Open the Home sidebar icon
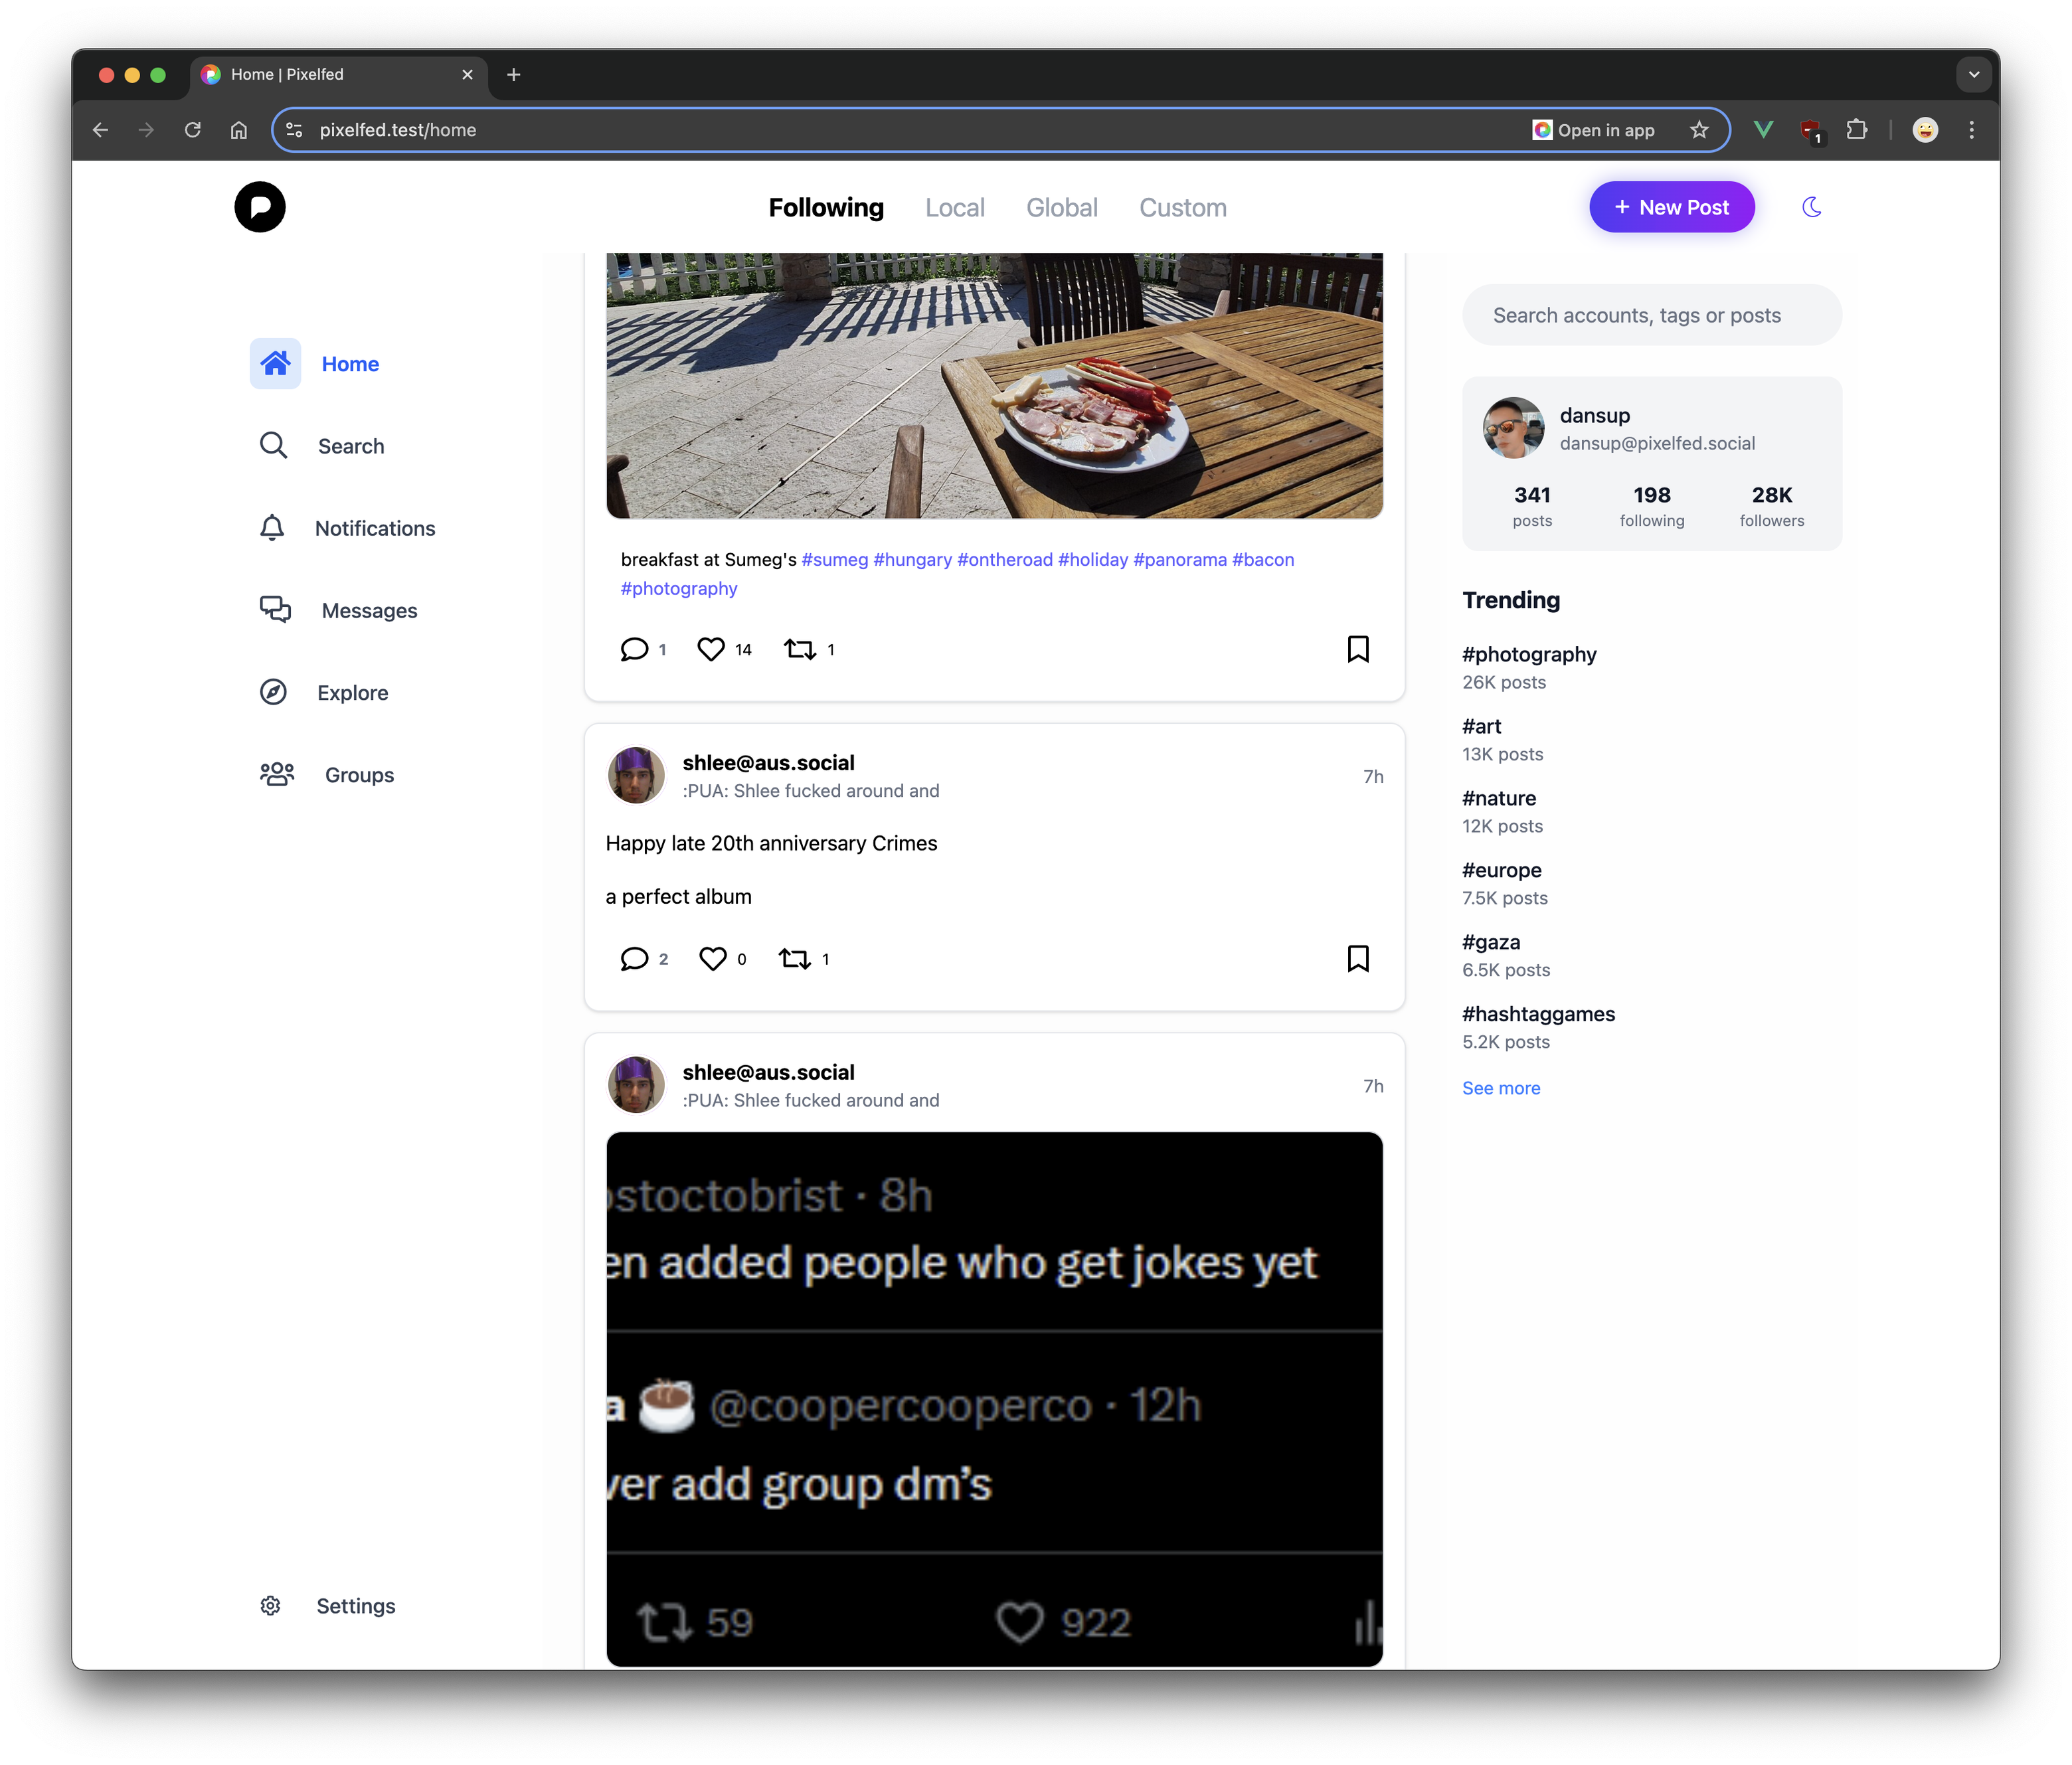Image resolution: width=2072 pixels, height=1765 pixels. pos(275,363)
